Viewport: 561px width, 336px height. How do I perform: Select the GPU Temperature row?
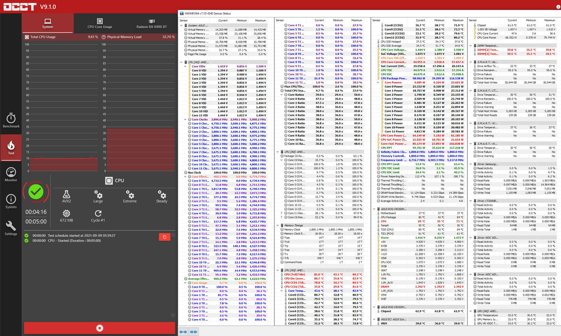[x=515, y=315]
